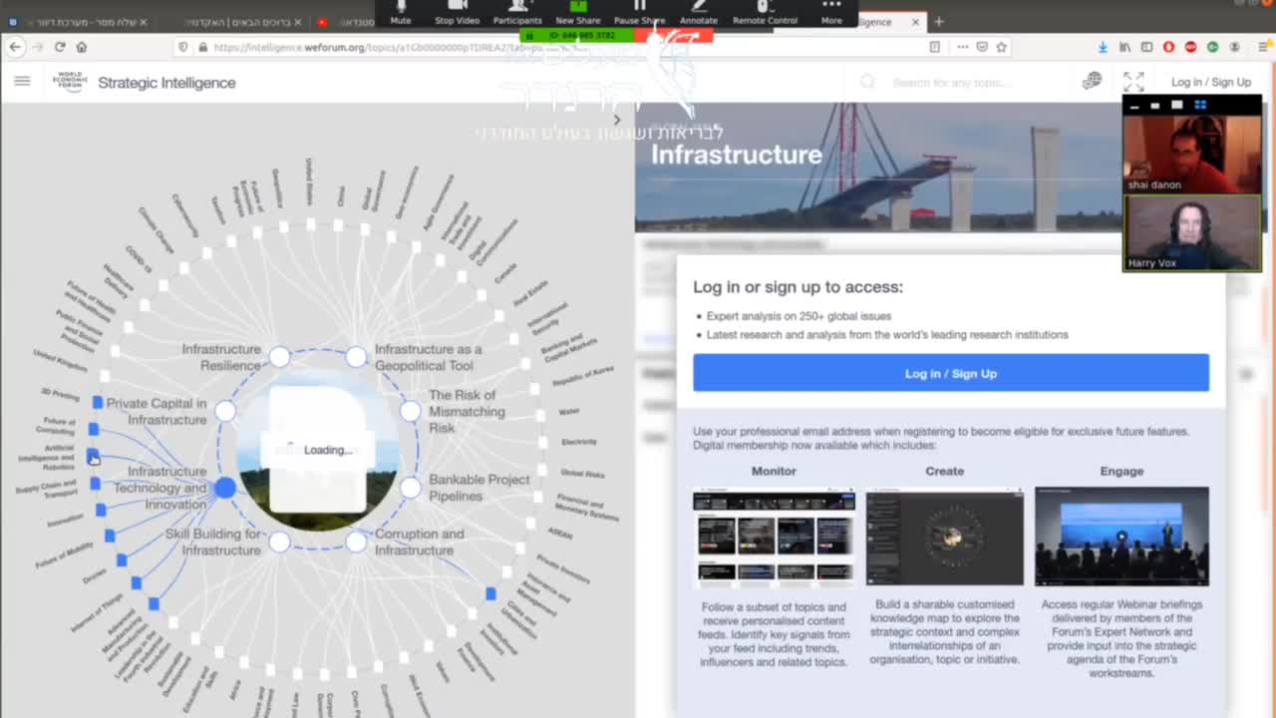Open the Engage feature thumbnail
The width and height of the screenshot is (1276, 718).
click(1121, 536)
